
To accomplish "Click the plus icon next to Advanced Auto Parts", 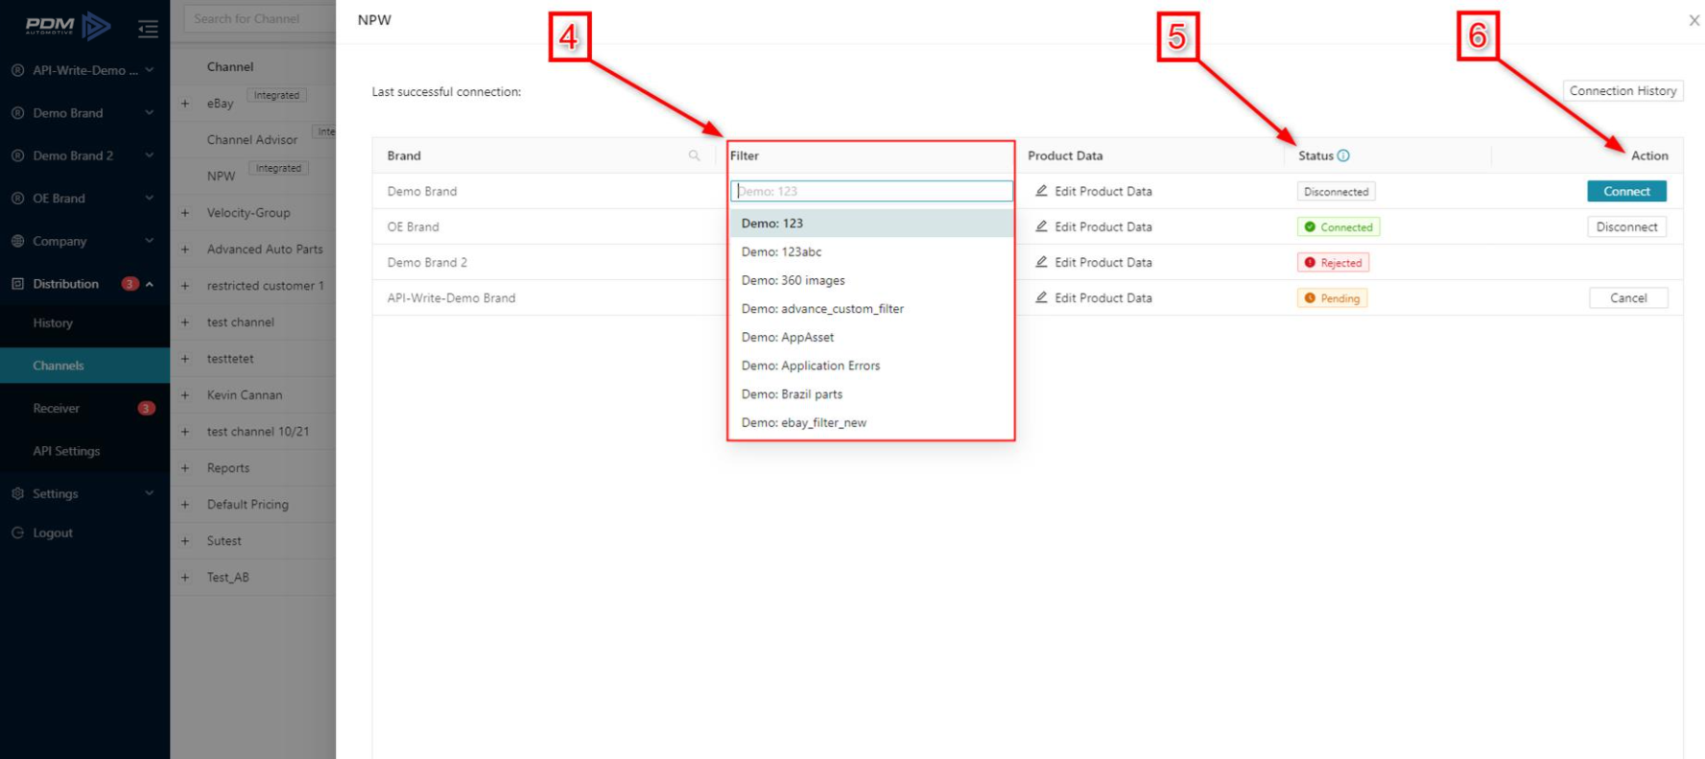I will pyautogui.click(x=185, y=249).
